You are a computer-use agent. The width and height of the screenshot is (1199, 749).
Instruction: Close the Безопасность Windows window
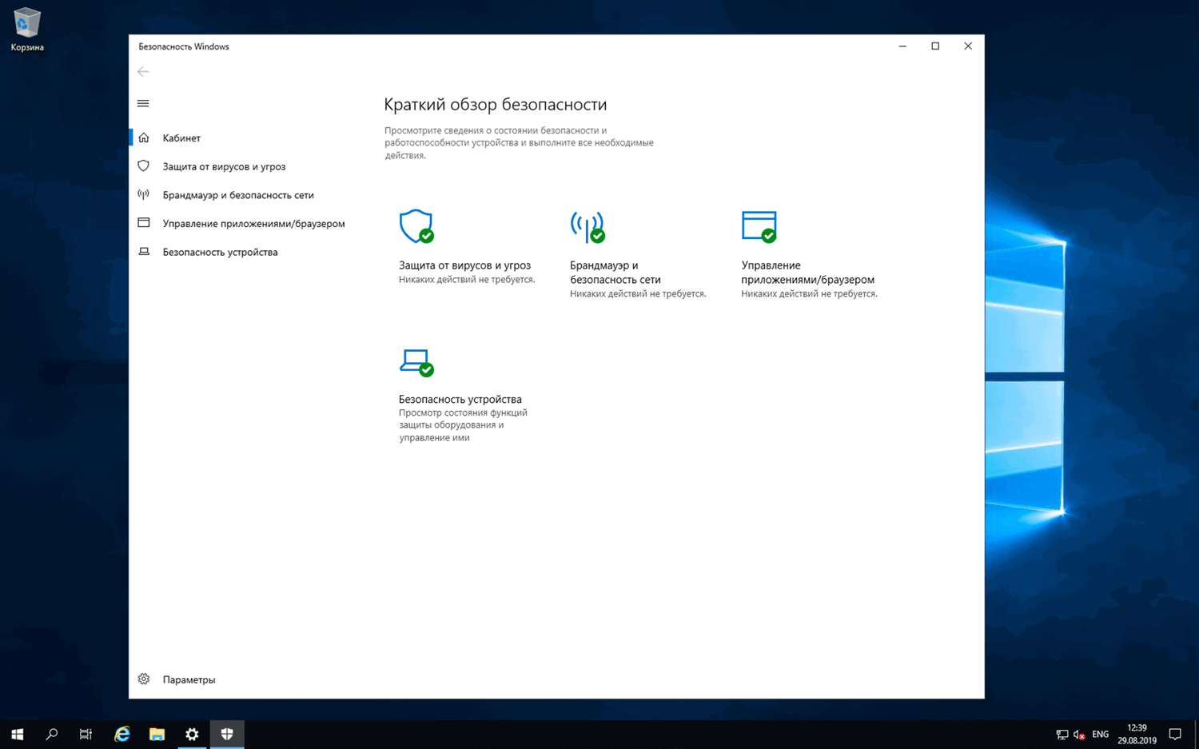(968, 46)
